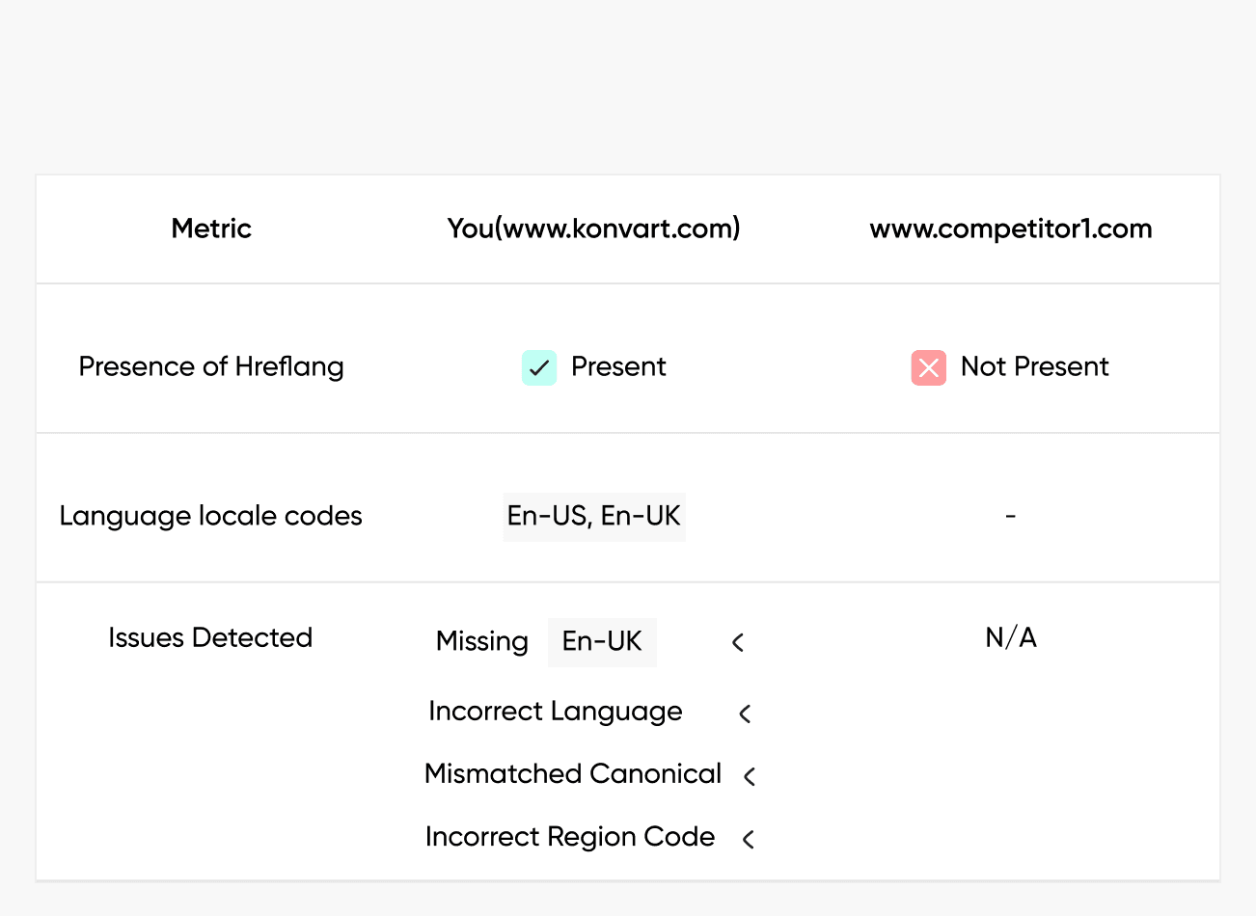Click the Metric column header

211,229
